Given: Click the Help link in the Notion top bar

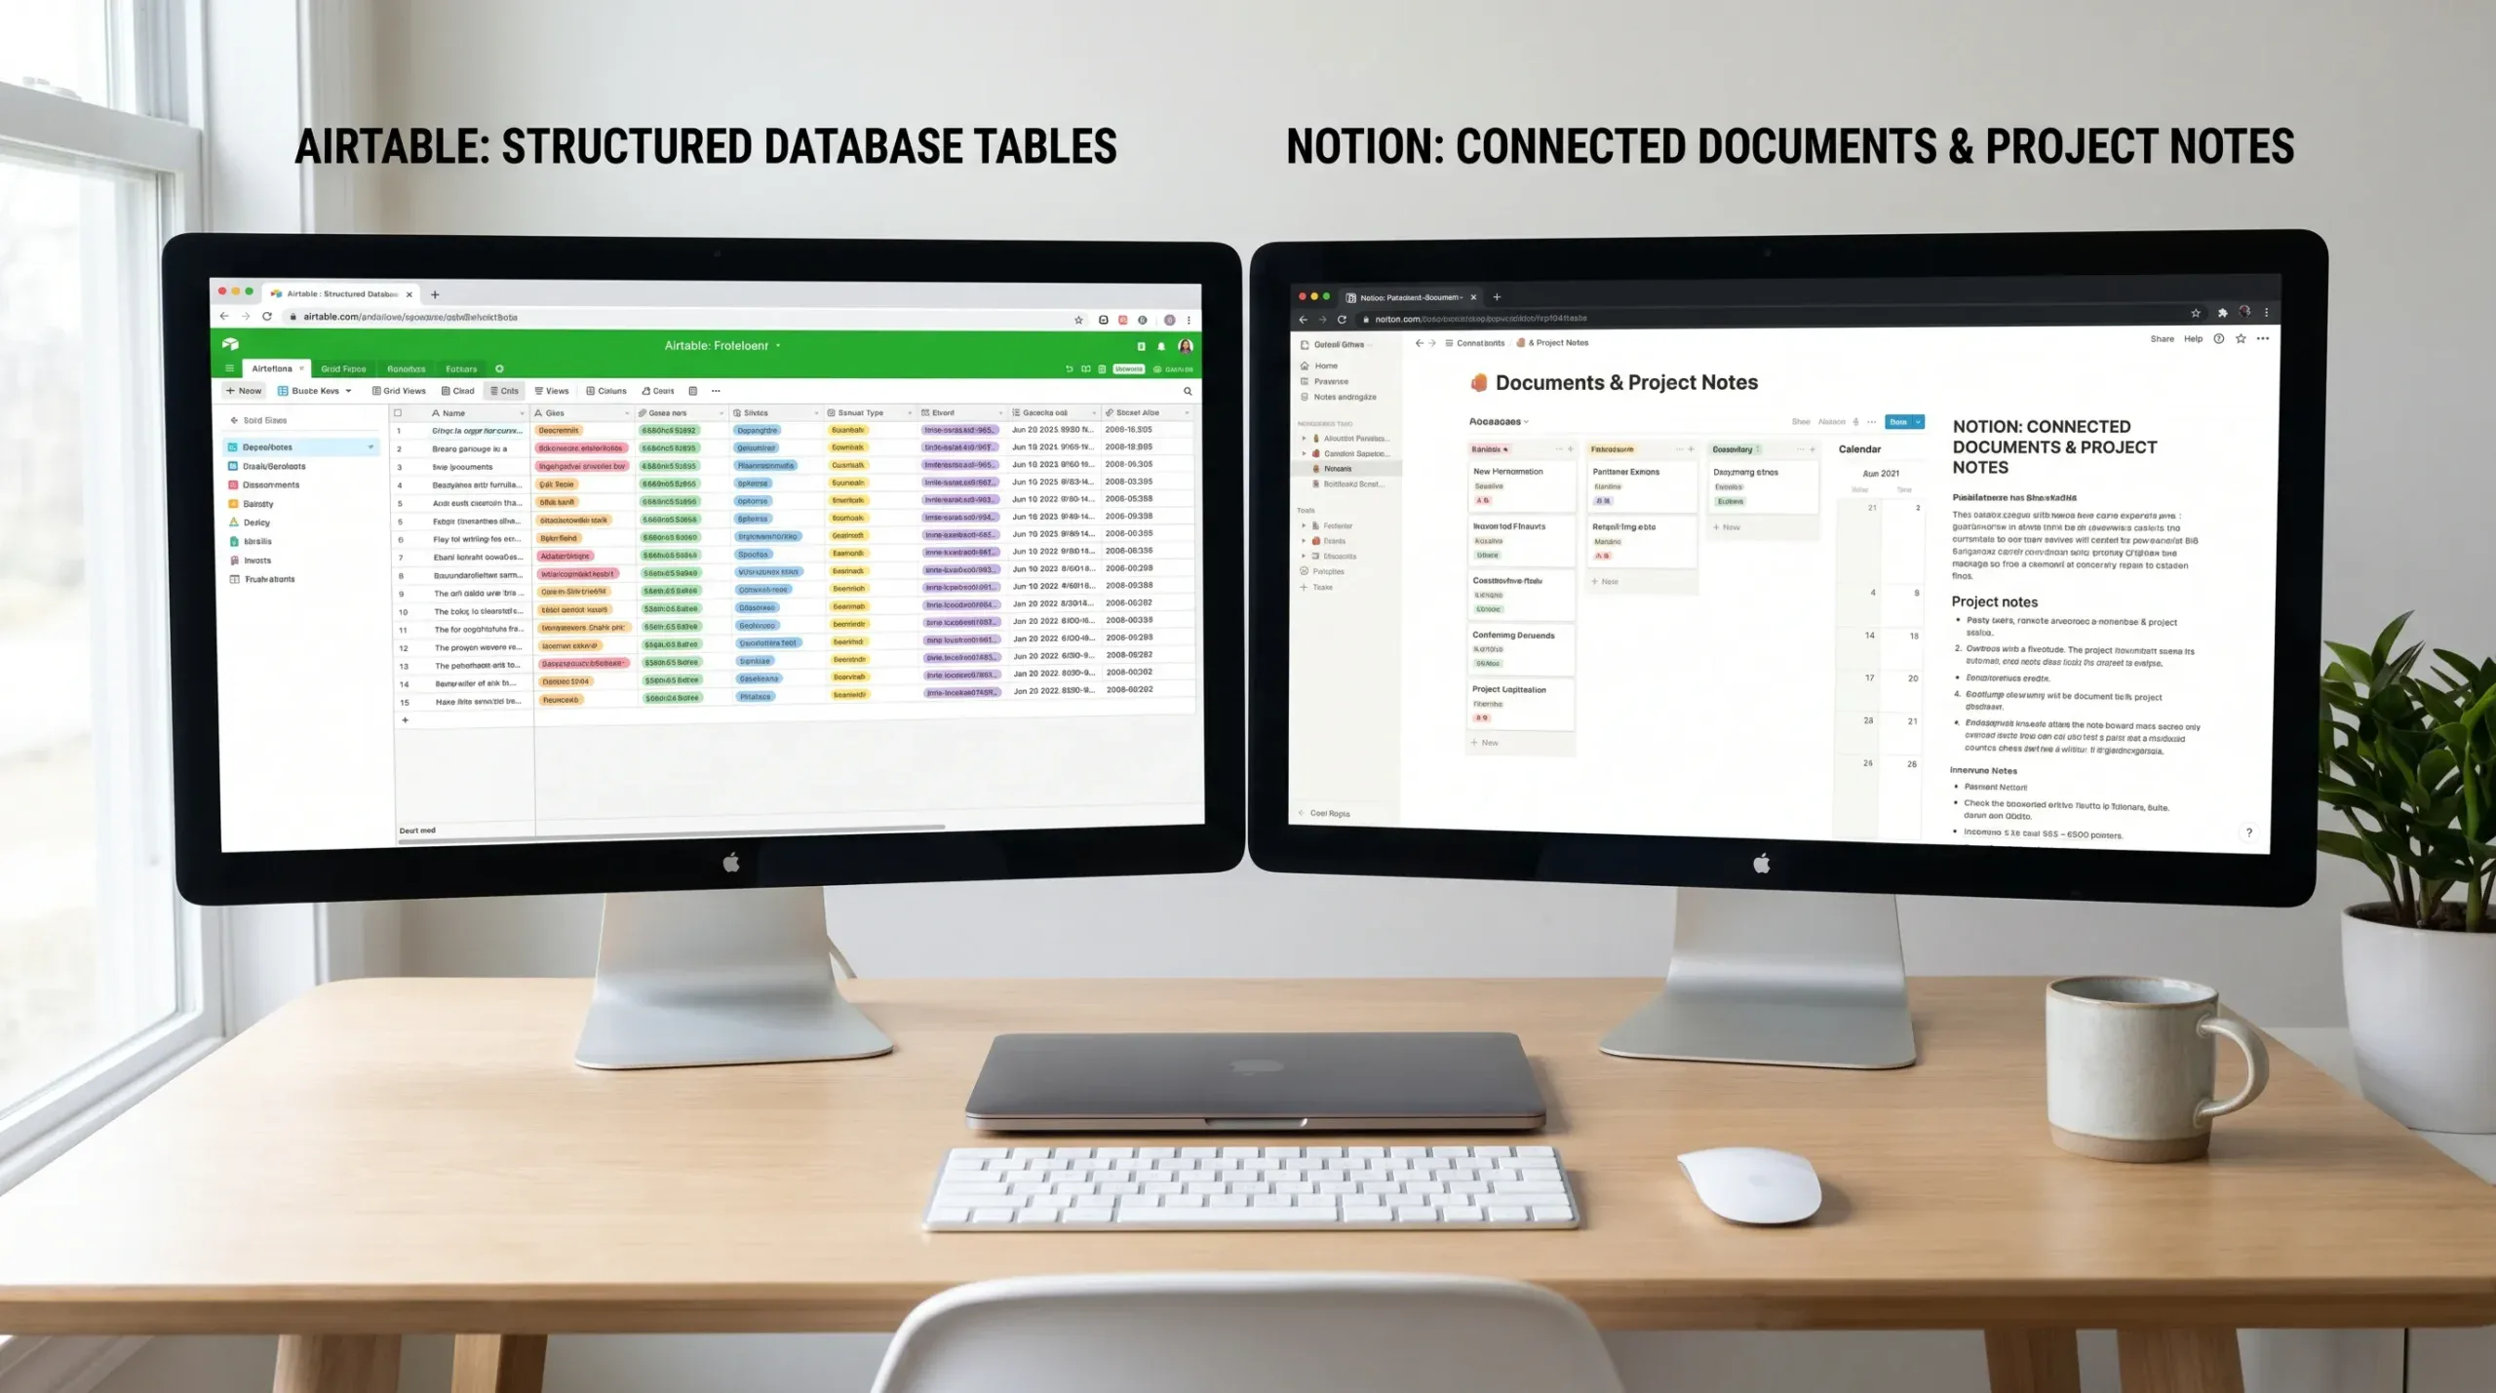Looking at the screenshot, I should click(2193, 339).
